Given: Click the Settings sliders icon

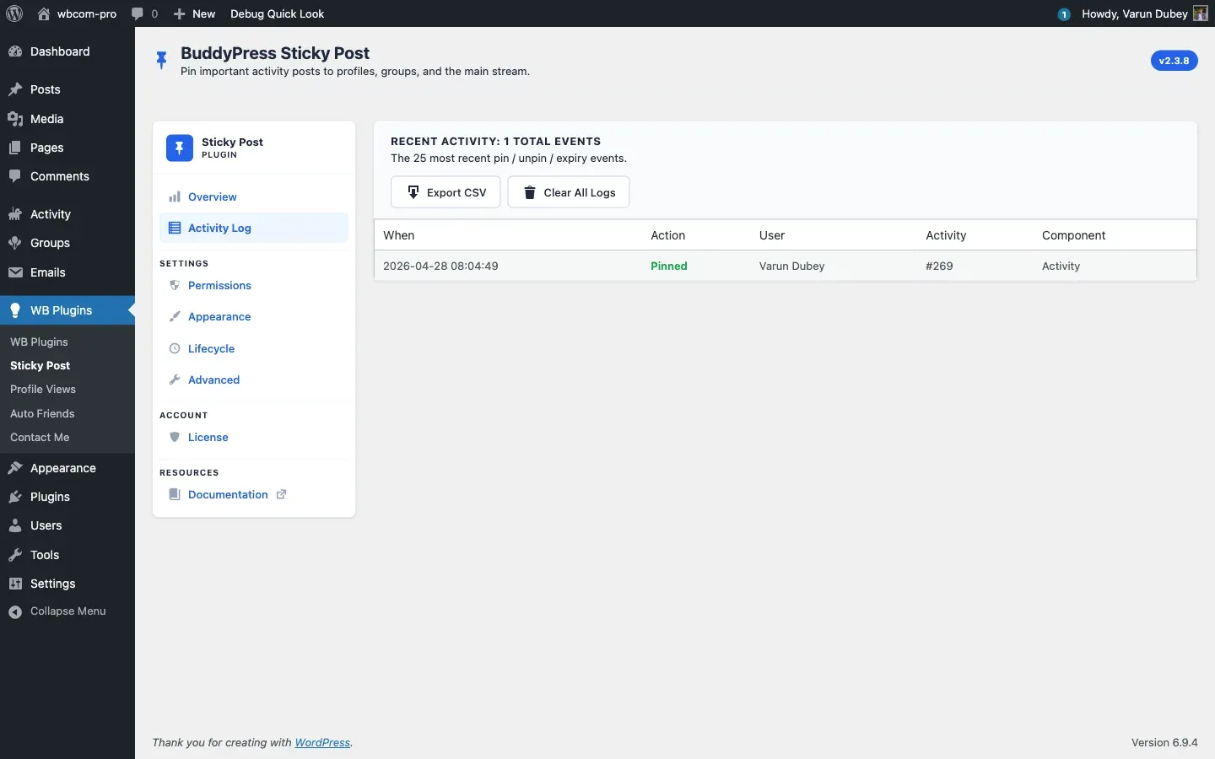Looking at the screenshot, I should [x=15, y=584].
